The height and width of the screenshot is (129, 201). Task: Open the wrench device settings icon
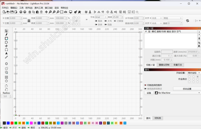(79, 12)
